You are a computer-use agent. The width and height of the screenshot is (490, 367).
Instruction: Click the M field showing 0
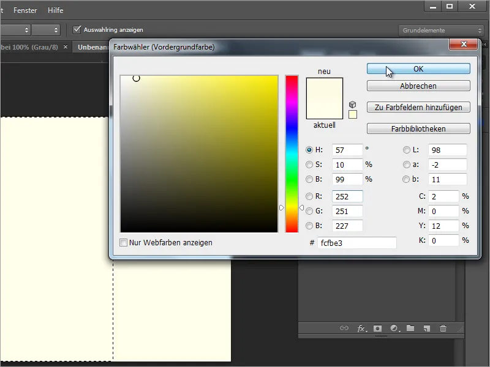point(443,211)
